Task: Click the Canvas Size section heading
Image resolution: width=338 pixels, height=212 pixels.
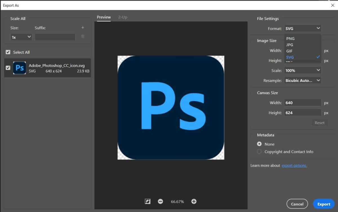Action: [268, 93]
